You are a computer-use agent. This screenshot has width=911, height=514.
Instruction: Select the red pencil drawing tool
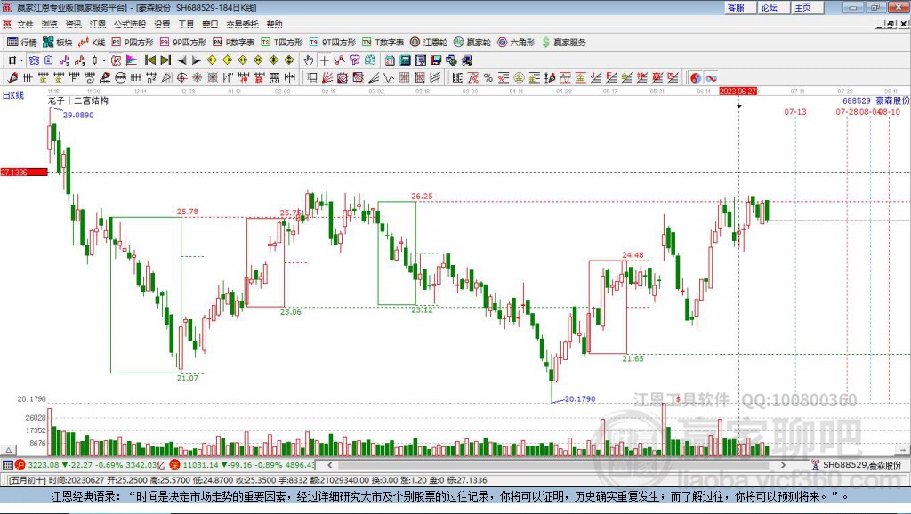point(12,78)
